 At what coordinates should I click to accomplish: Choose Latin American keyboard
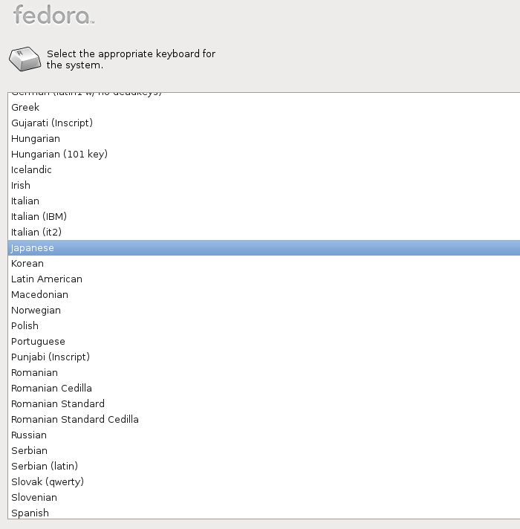pyautogui.click(x=264, y=279)
